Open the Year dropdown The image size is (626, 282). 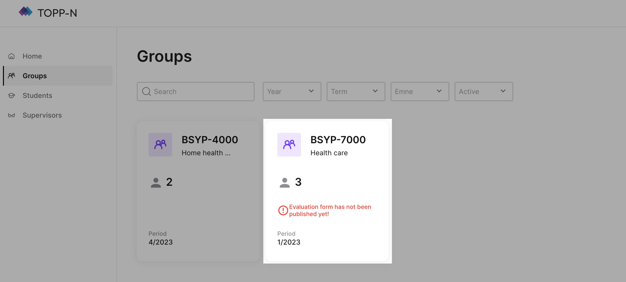pos(292,92)
